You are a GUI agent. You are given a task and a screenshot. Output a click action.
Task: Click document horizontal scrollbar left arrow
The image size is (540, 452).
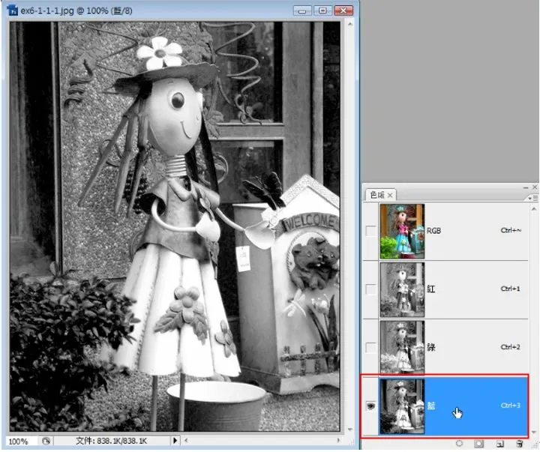[186, 440]
